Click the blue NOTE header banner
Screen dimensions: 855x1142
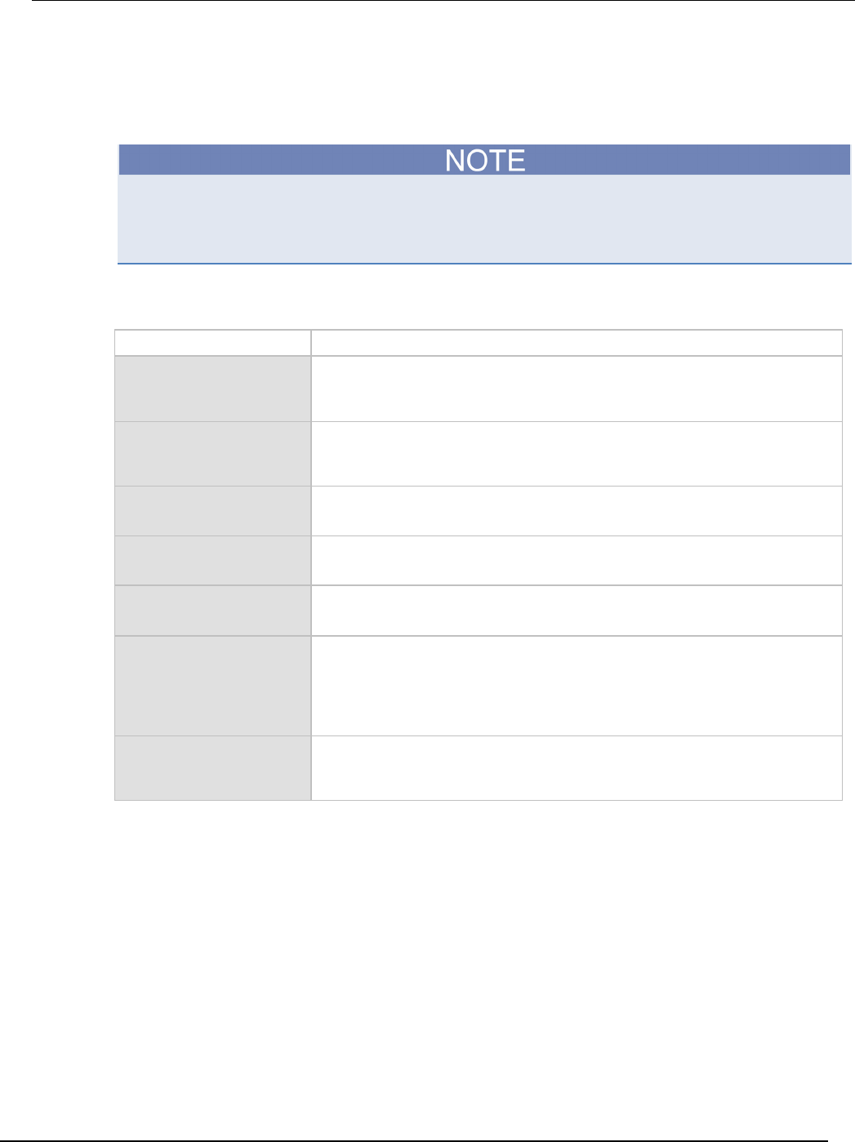[x=485, y=160]
